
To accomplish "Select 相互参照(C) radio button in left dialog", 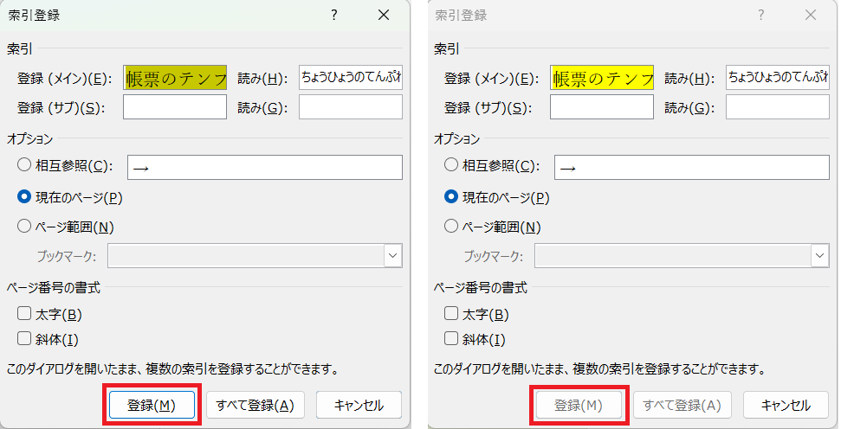I will [x=24, y=166].
